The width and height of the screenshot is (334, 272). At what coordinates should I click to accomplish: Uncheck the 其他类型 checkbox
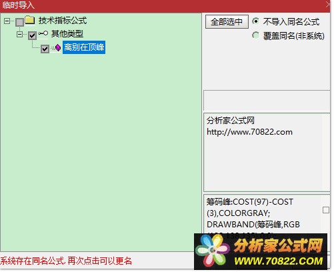32,35
